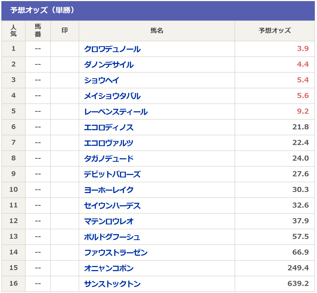
Task: Click サンストックトン at the bottom
Action: 112,284
